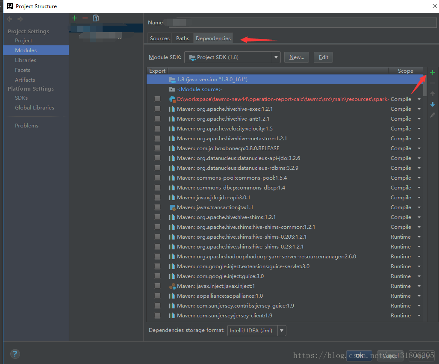Click the JDK 1.8 folder icon
This screenshot has height=364, width=439.
point(172,80)
